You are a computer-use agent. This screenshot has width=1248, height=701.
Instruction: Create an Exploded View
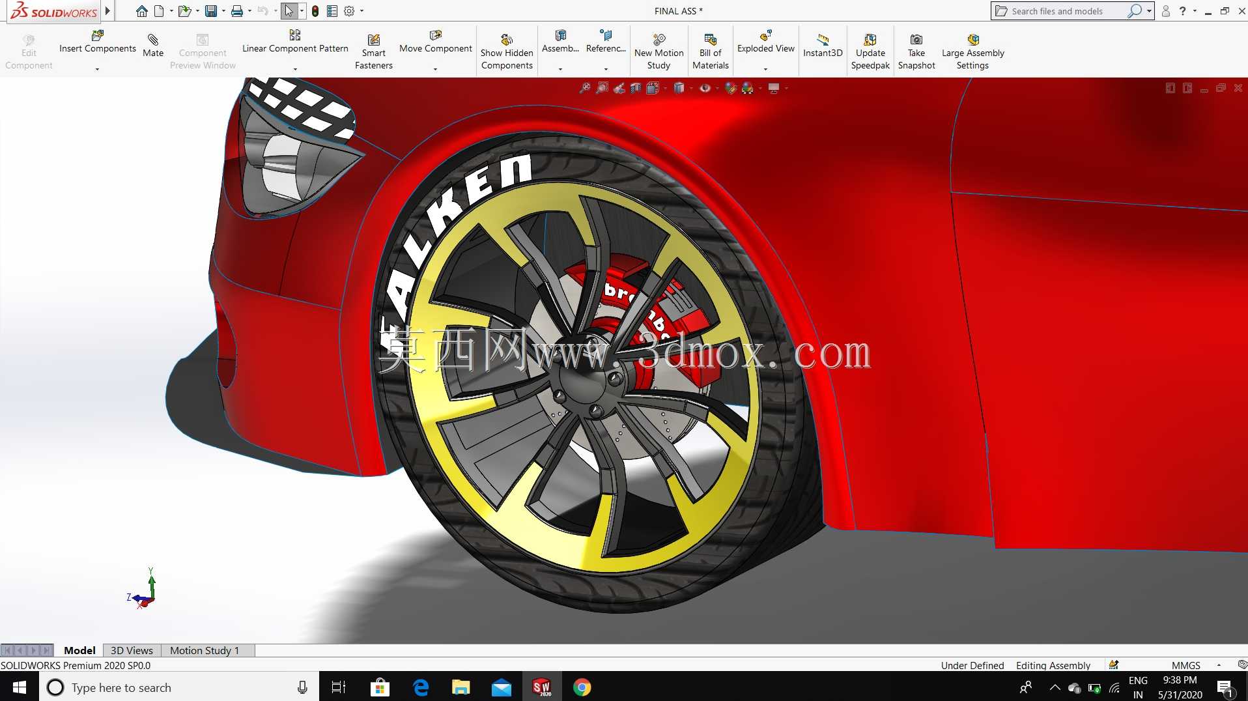coord(765,42)
